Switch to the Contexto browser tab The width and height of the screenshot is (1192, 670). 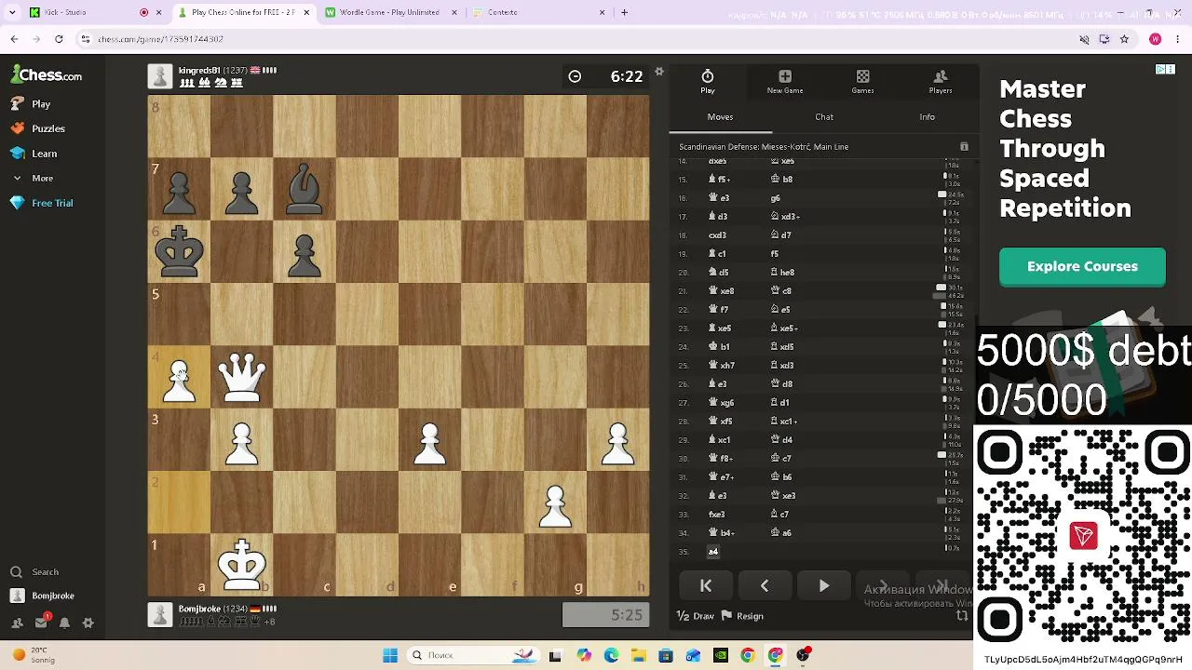pyautogui.click(x=535, y=13)
